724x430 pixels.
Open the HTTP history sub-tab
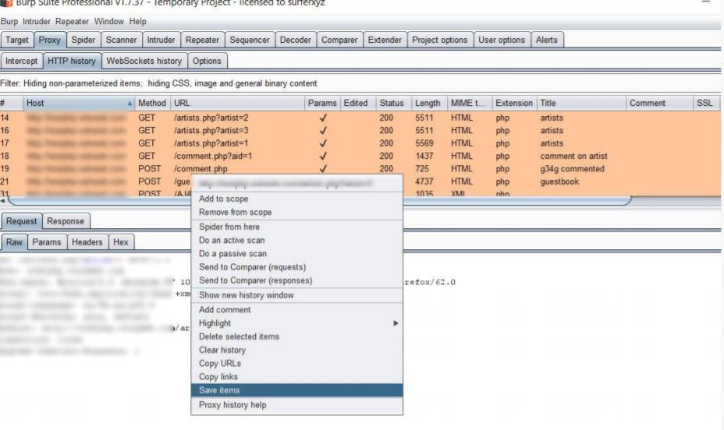72,61
